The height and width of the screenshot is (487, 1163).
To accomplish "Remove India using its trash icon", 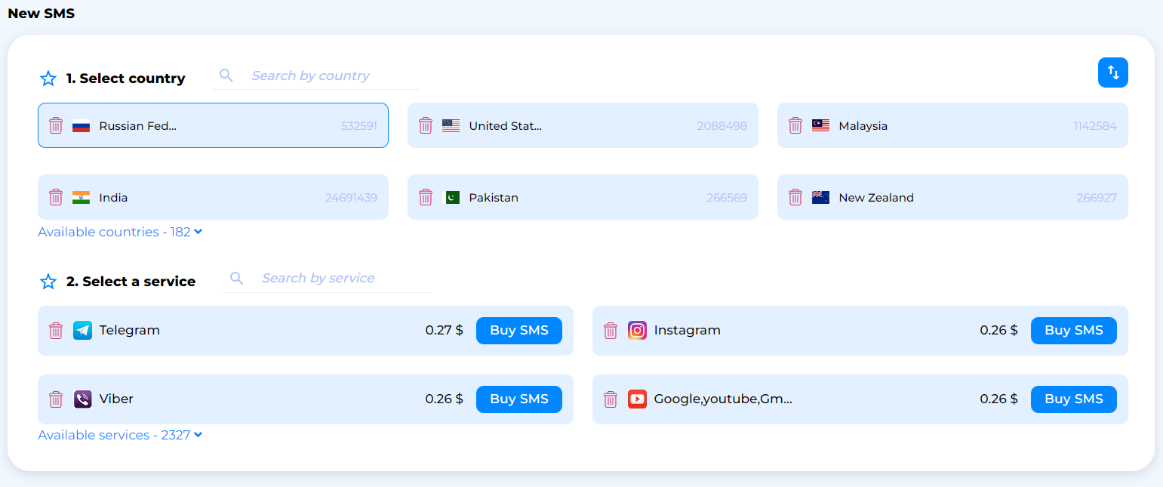I will [x=56, y=197].
